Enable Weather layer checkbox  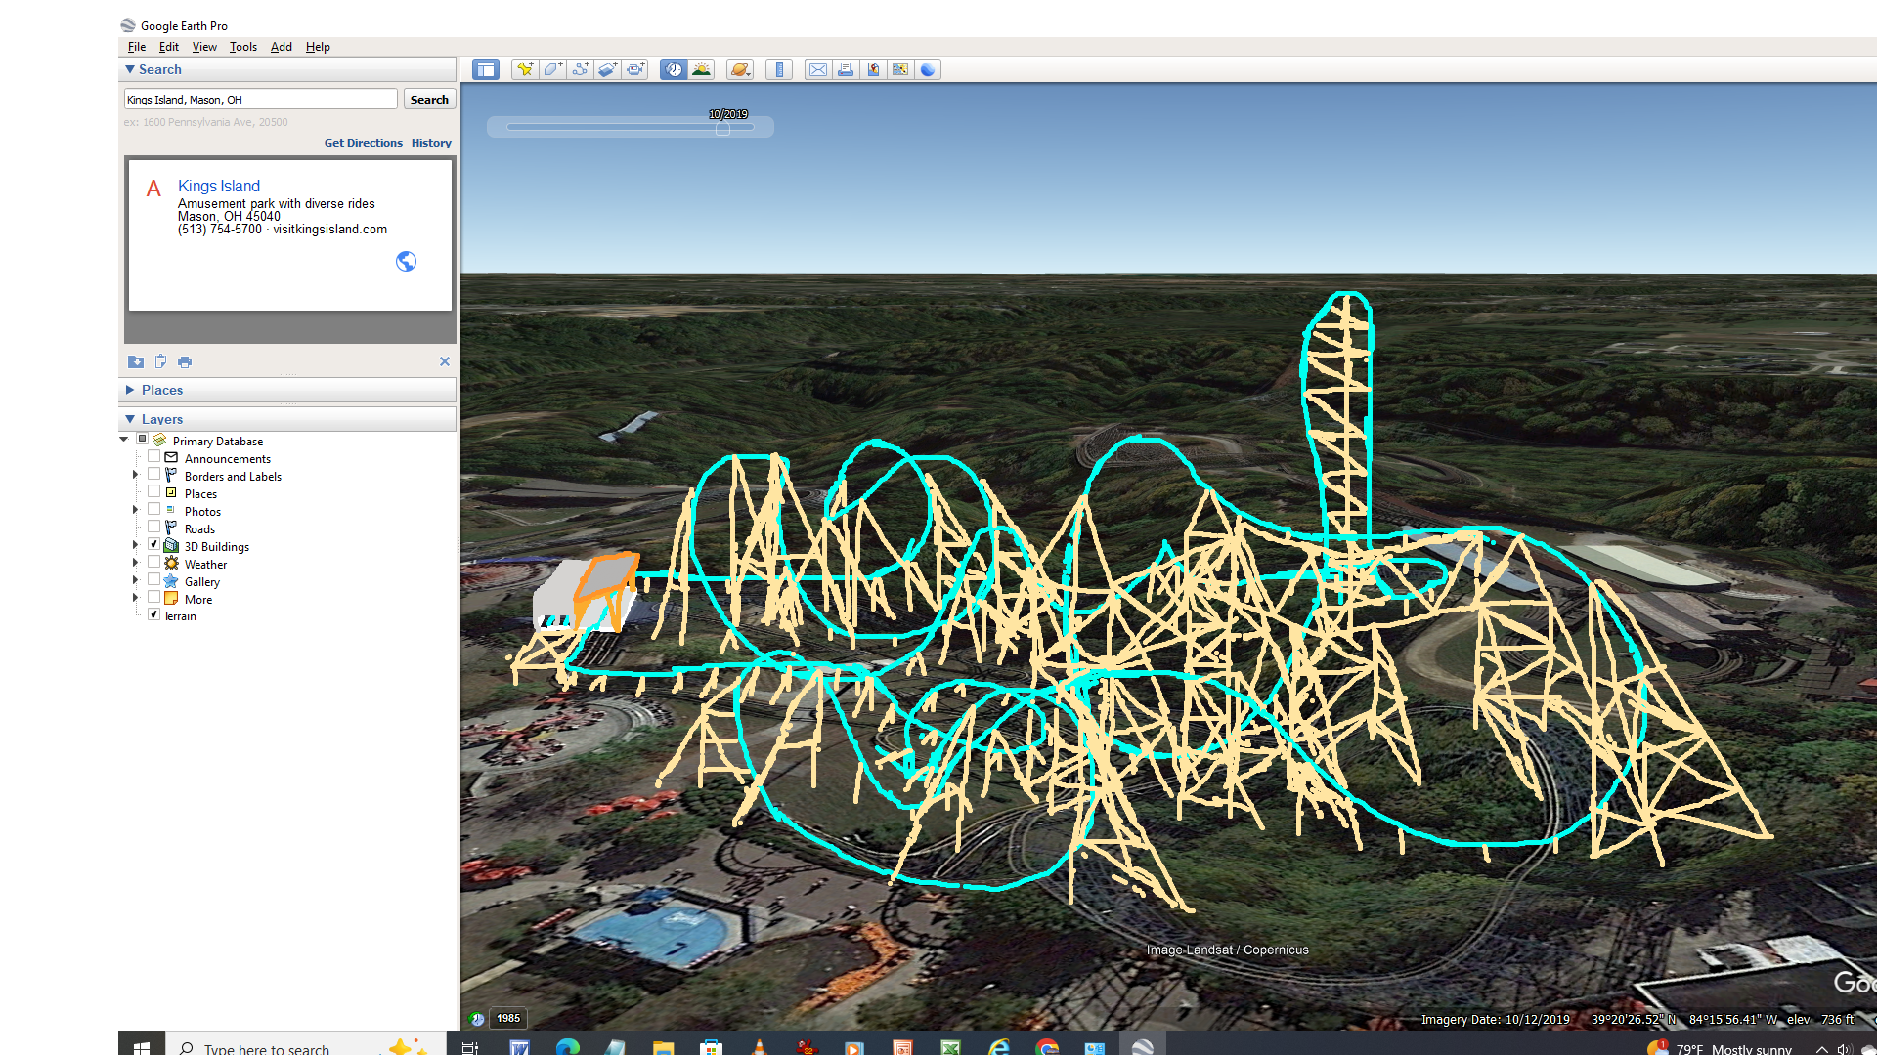pos(153,563)
